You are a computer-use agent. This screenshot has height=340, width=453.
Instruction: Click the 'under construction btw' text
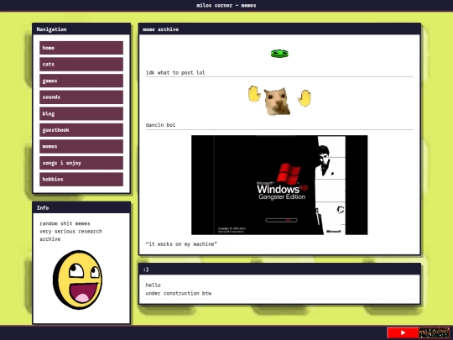point(179,293)
